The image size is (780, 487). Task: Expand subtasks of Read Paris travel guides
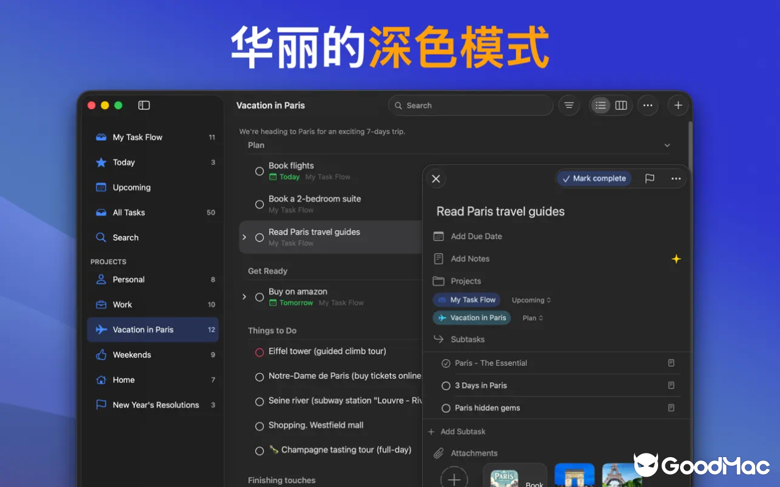(x=244, y=237)
